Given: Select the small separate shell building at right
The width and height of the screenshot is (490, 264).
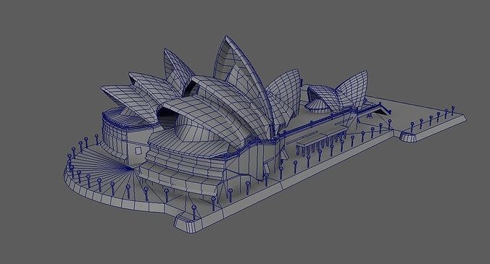Looking at the screenshot, I should pyautogui.click(x=337, y=93).
